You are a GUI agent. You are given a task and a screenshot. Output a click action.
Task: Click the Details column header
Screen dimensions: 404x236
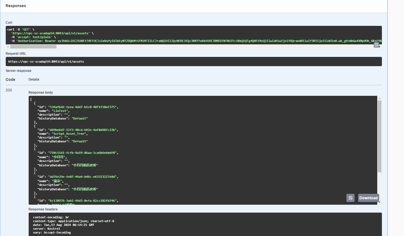click(x=34, y=79)
